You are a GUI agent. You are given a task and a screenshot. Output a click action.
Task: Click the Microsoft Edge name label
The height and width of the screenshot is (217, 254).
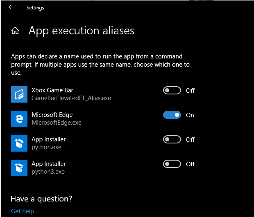(x=52, y=115)
